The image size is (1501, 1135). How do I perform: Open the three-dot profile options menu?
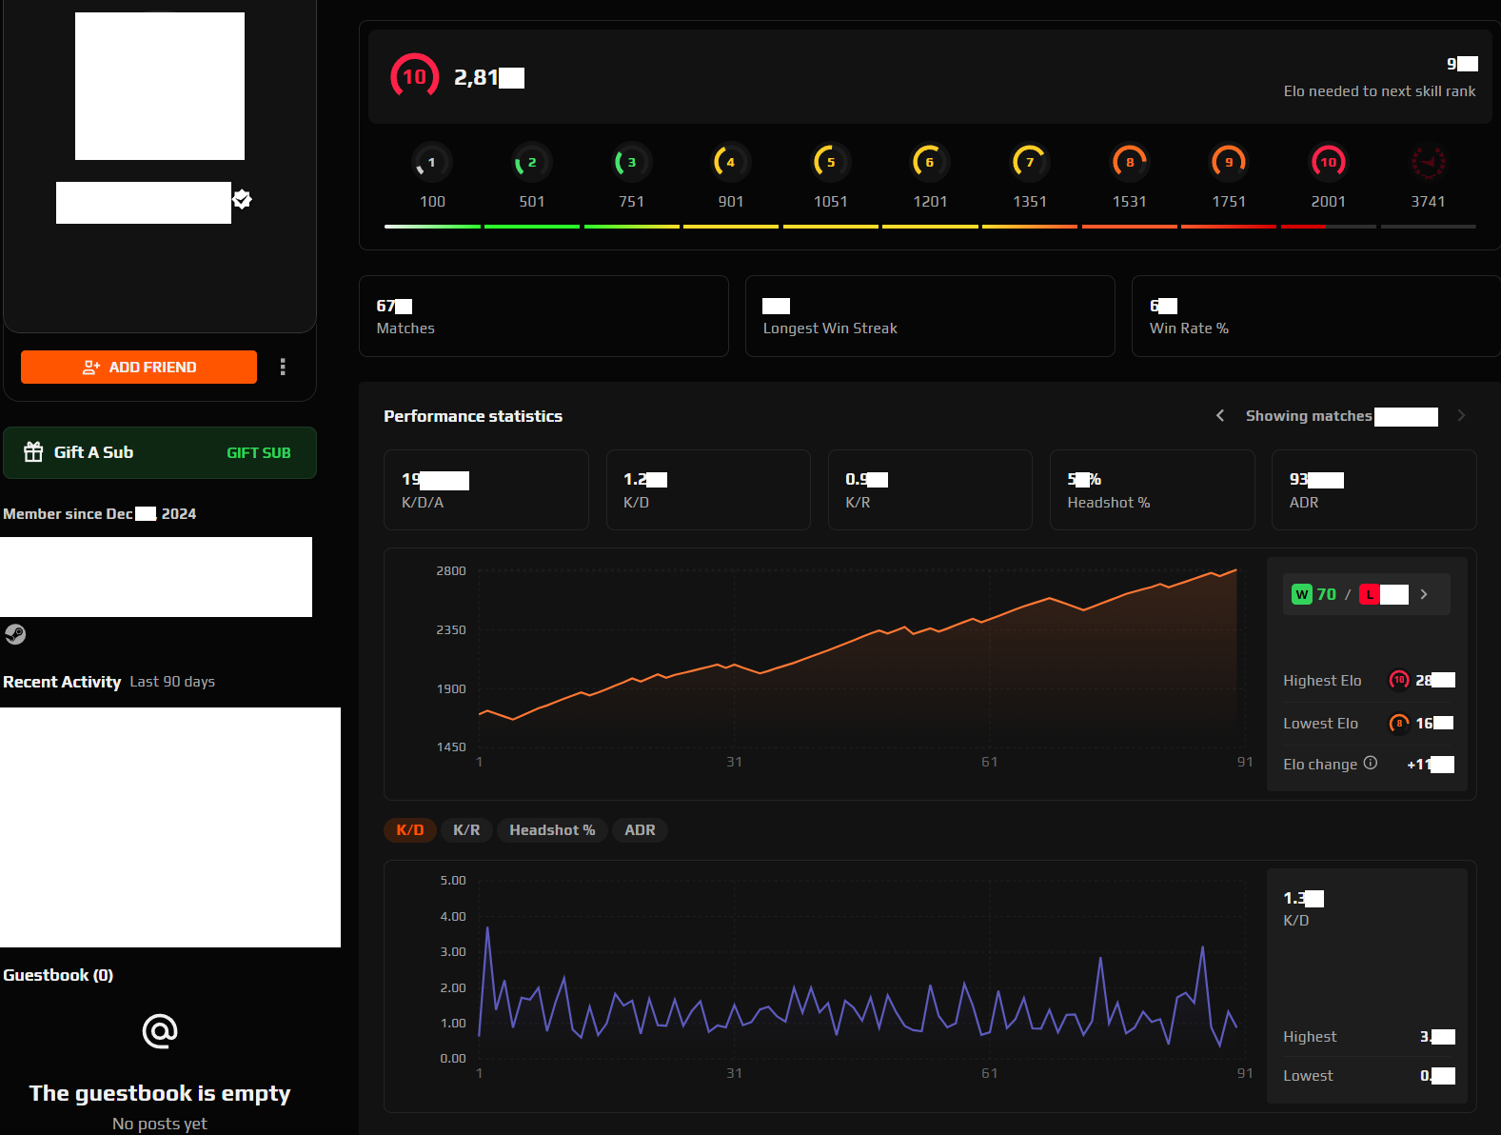point(283,367)
